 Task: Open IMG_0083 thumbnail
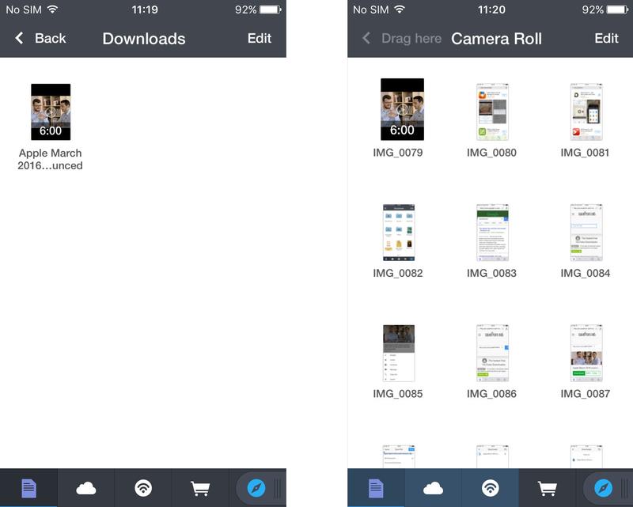tap(492, 233)
